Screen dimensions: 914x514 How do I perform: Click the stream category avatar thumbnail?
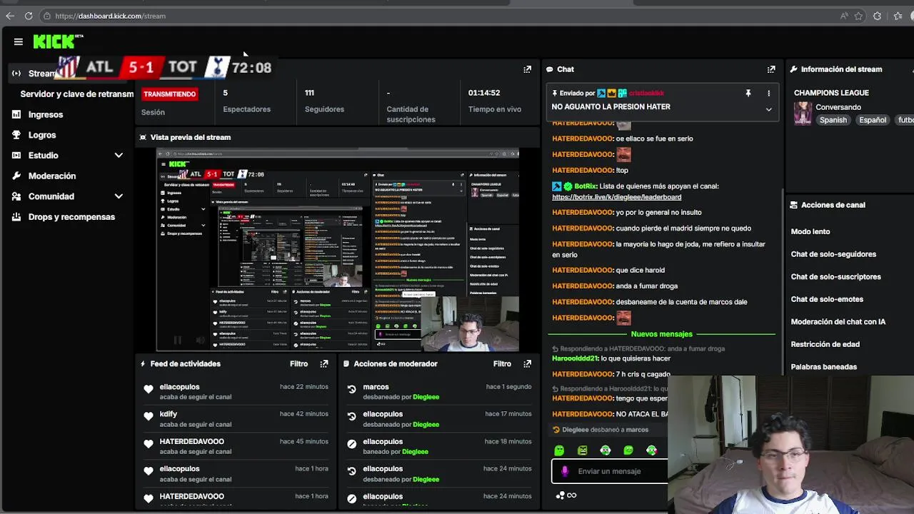point(803,114)
